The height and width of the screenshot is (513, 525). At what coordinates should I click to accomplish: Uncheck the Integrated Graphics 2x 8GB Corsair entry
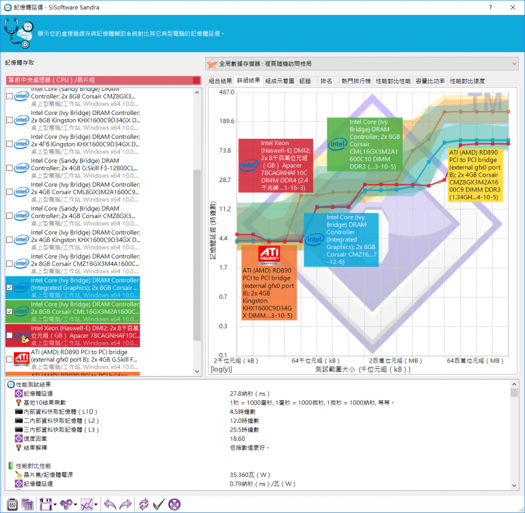click(10, 287)
